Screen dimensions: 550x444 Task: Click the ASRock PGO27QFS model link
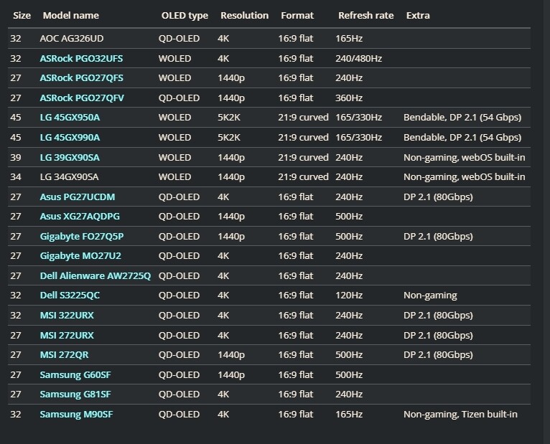click(81, 77)
